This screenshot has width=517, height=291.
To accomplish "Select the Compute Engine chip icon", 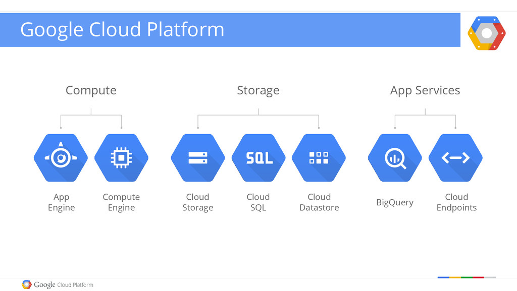I will pyautogui.click(x=121, y=158).
